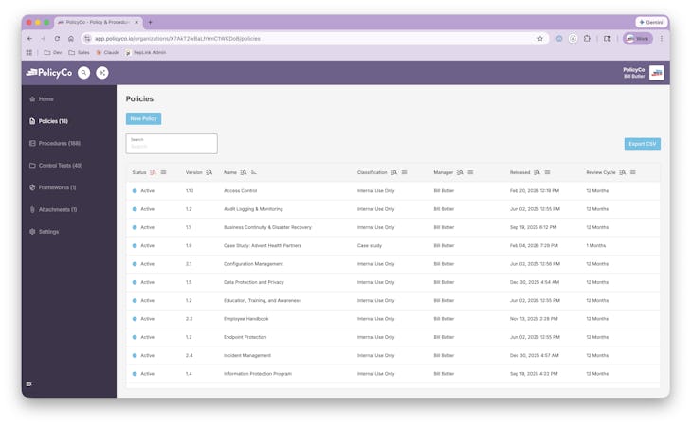Viewport: 691px width, 426px height.
Task: Click the browser home icon
Action: coord(71,39)
